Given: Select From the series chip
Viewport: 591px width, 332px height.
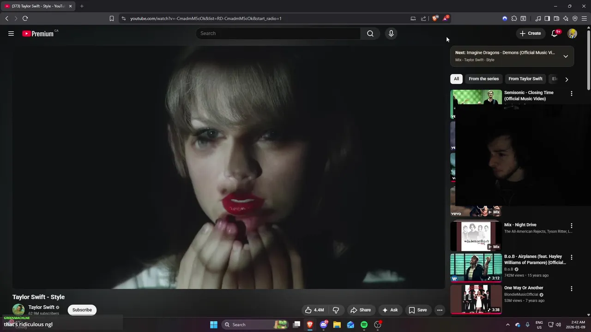Looking at the screenshot, I should tap(483, 79).
